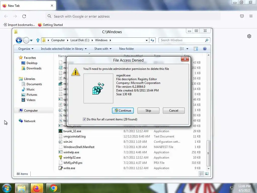This screenshot has width=257, height=193.
Task: Click the Explorer forward arrow button
Action: [x=26, y=40]
